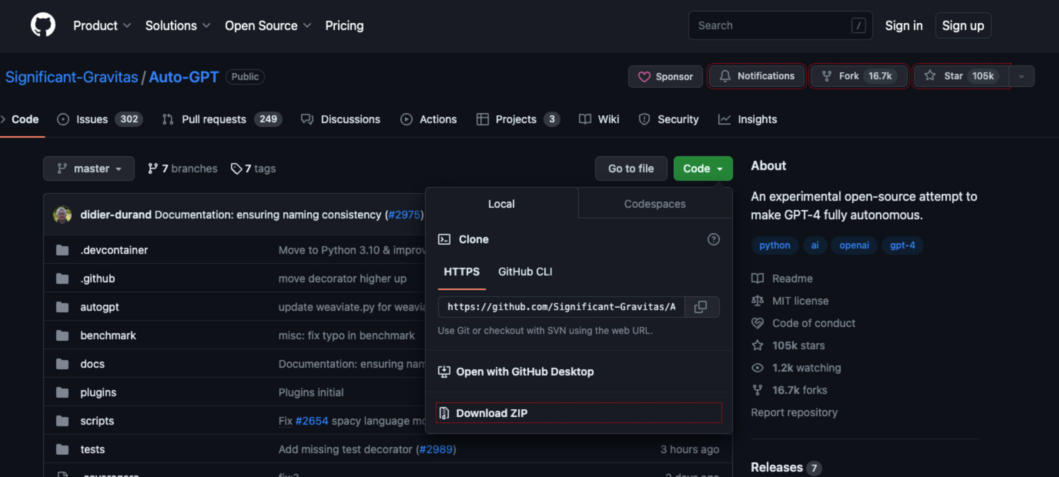This screenshot has height=477, width=1059.
Task: Click didier-durand's avatar thumbnail
Action: tap(62, 215)
